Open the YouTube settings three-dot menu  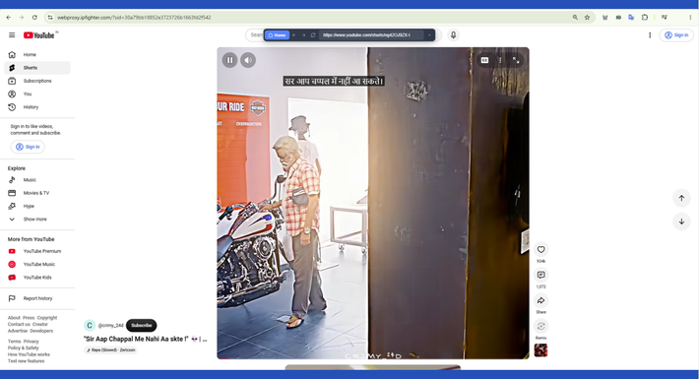pos(650,35)
